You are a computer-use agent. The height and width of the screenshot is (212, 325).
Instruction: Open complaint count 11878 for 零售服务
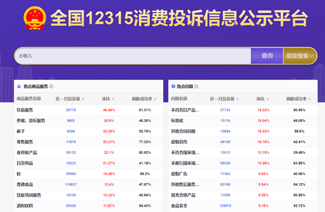click(71, 142)
